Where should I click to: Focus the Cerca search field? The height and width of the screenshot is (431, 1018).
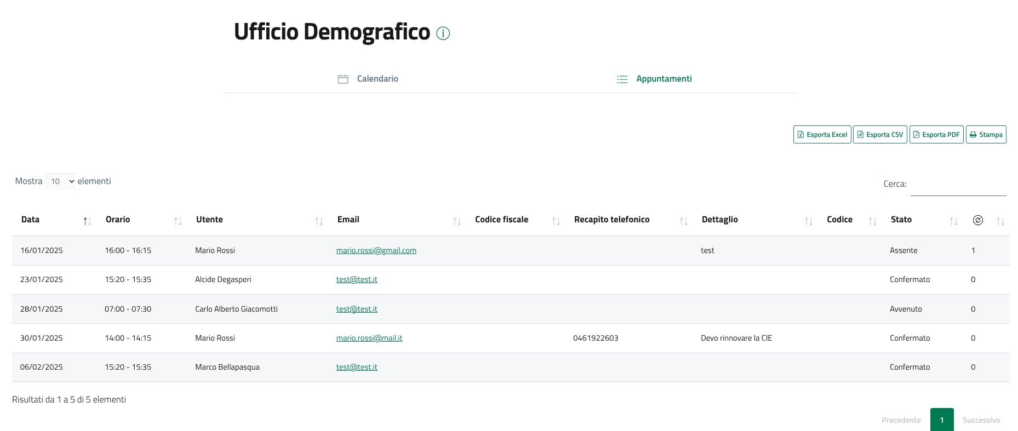(958, 185)
